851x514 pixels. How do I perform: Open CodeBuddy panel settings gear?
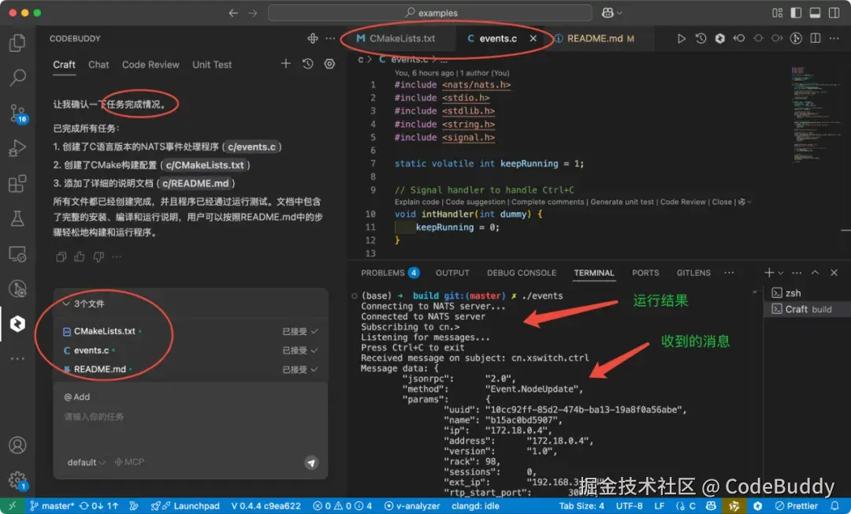pyautogui.click(x=329, y=64)
